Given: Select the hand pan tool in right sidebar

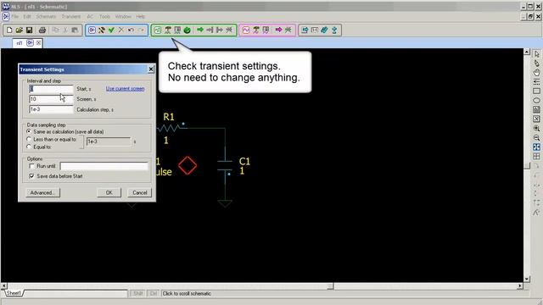Looking at the screenshot, I should [x=536, y=73].
